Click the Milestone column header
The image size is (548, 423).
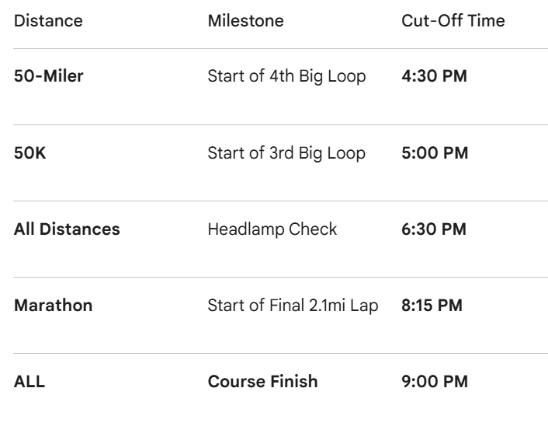click(x=245, y=21)
